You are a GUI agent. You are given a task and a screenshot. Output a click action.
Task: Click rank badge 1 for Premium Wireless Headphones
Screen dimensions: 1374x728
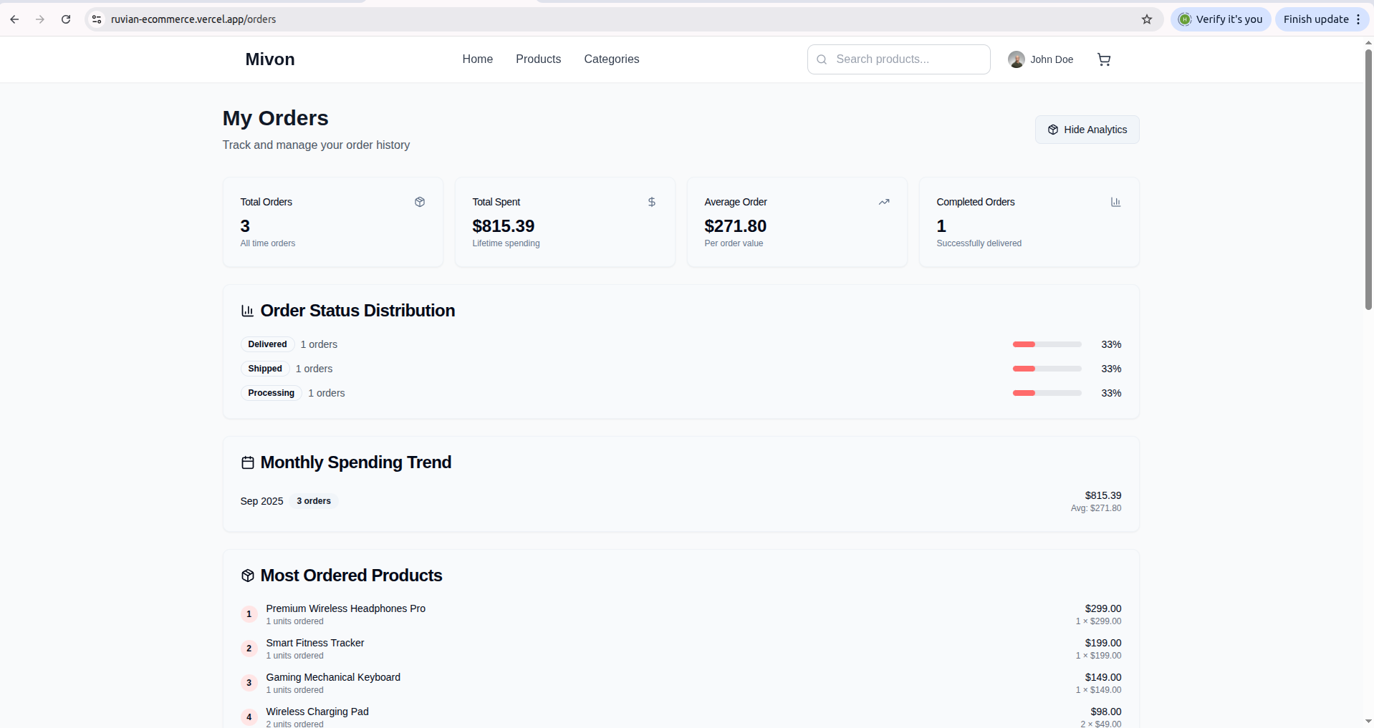(x=249, y=614)
